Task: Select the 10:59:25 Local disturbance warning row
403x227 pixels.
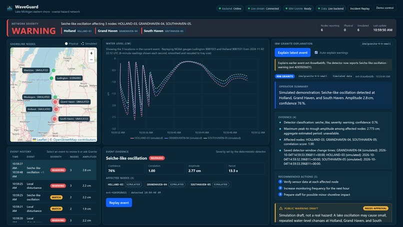Action: click(x=53, y=186)
